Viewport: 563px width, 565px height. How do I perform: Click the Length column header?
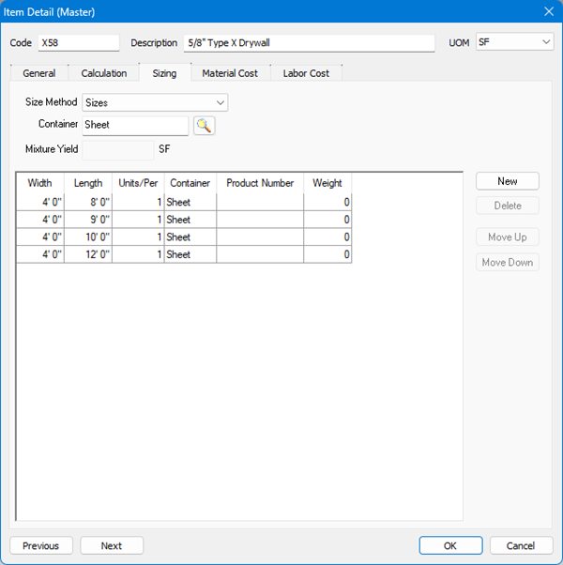click(x=88, y=183)
